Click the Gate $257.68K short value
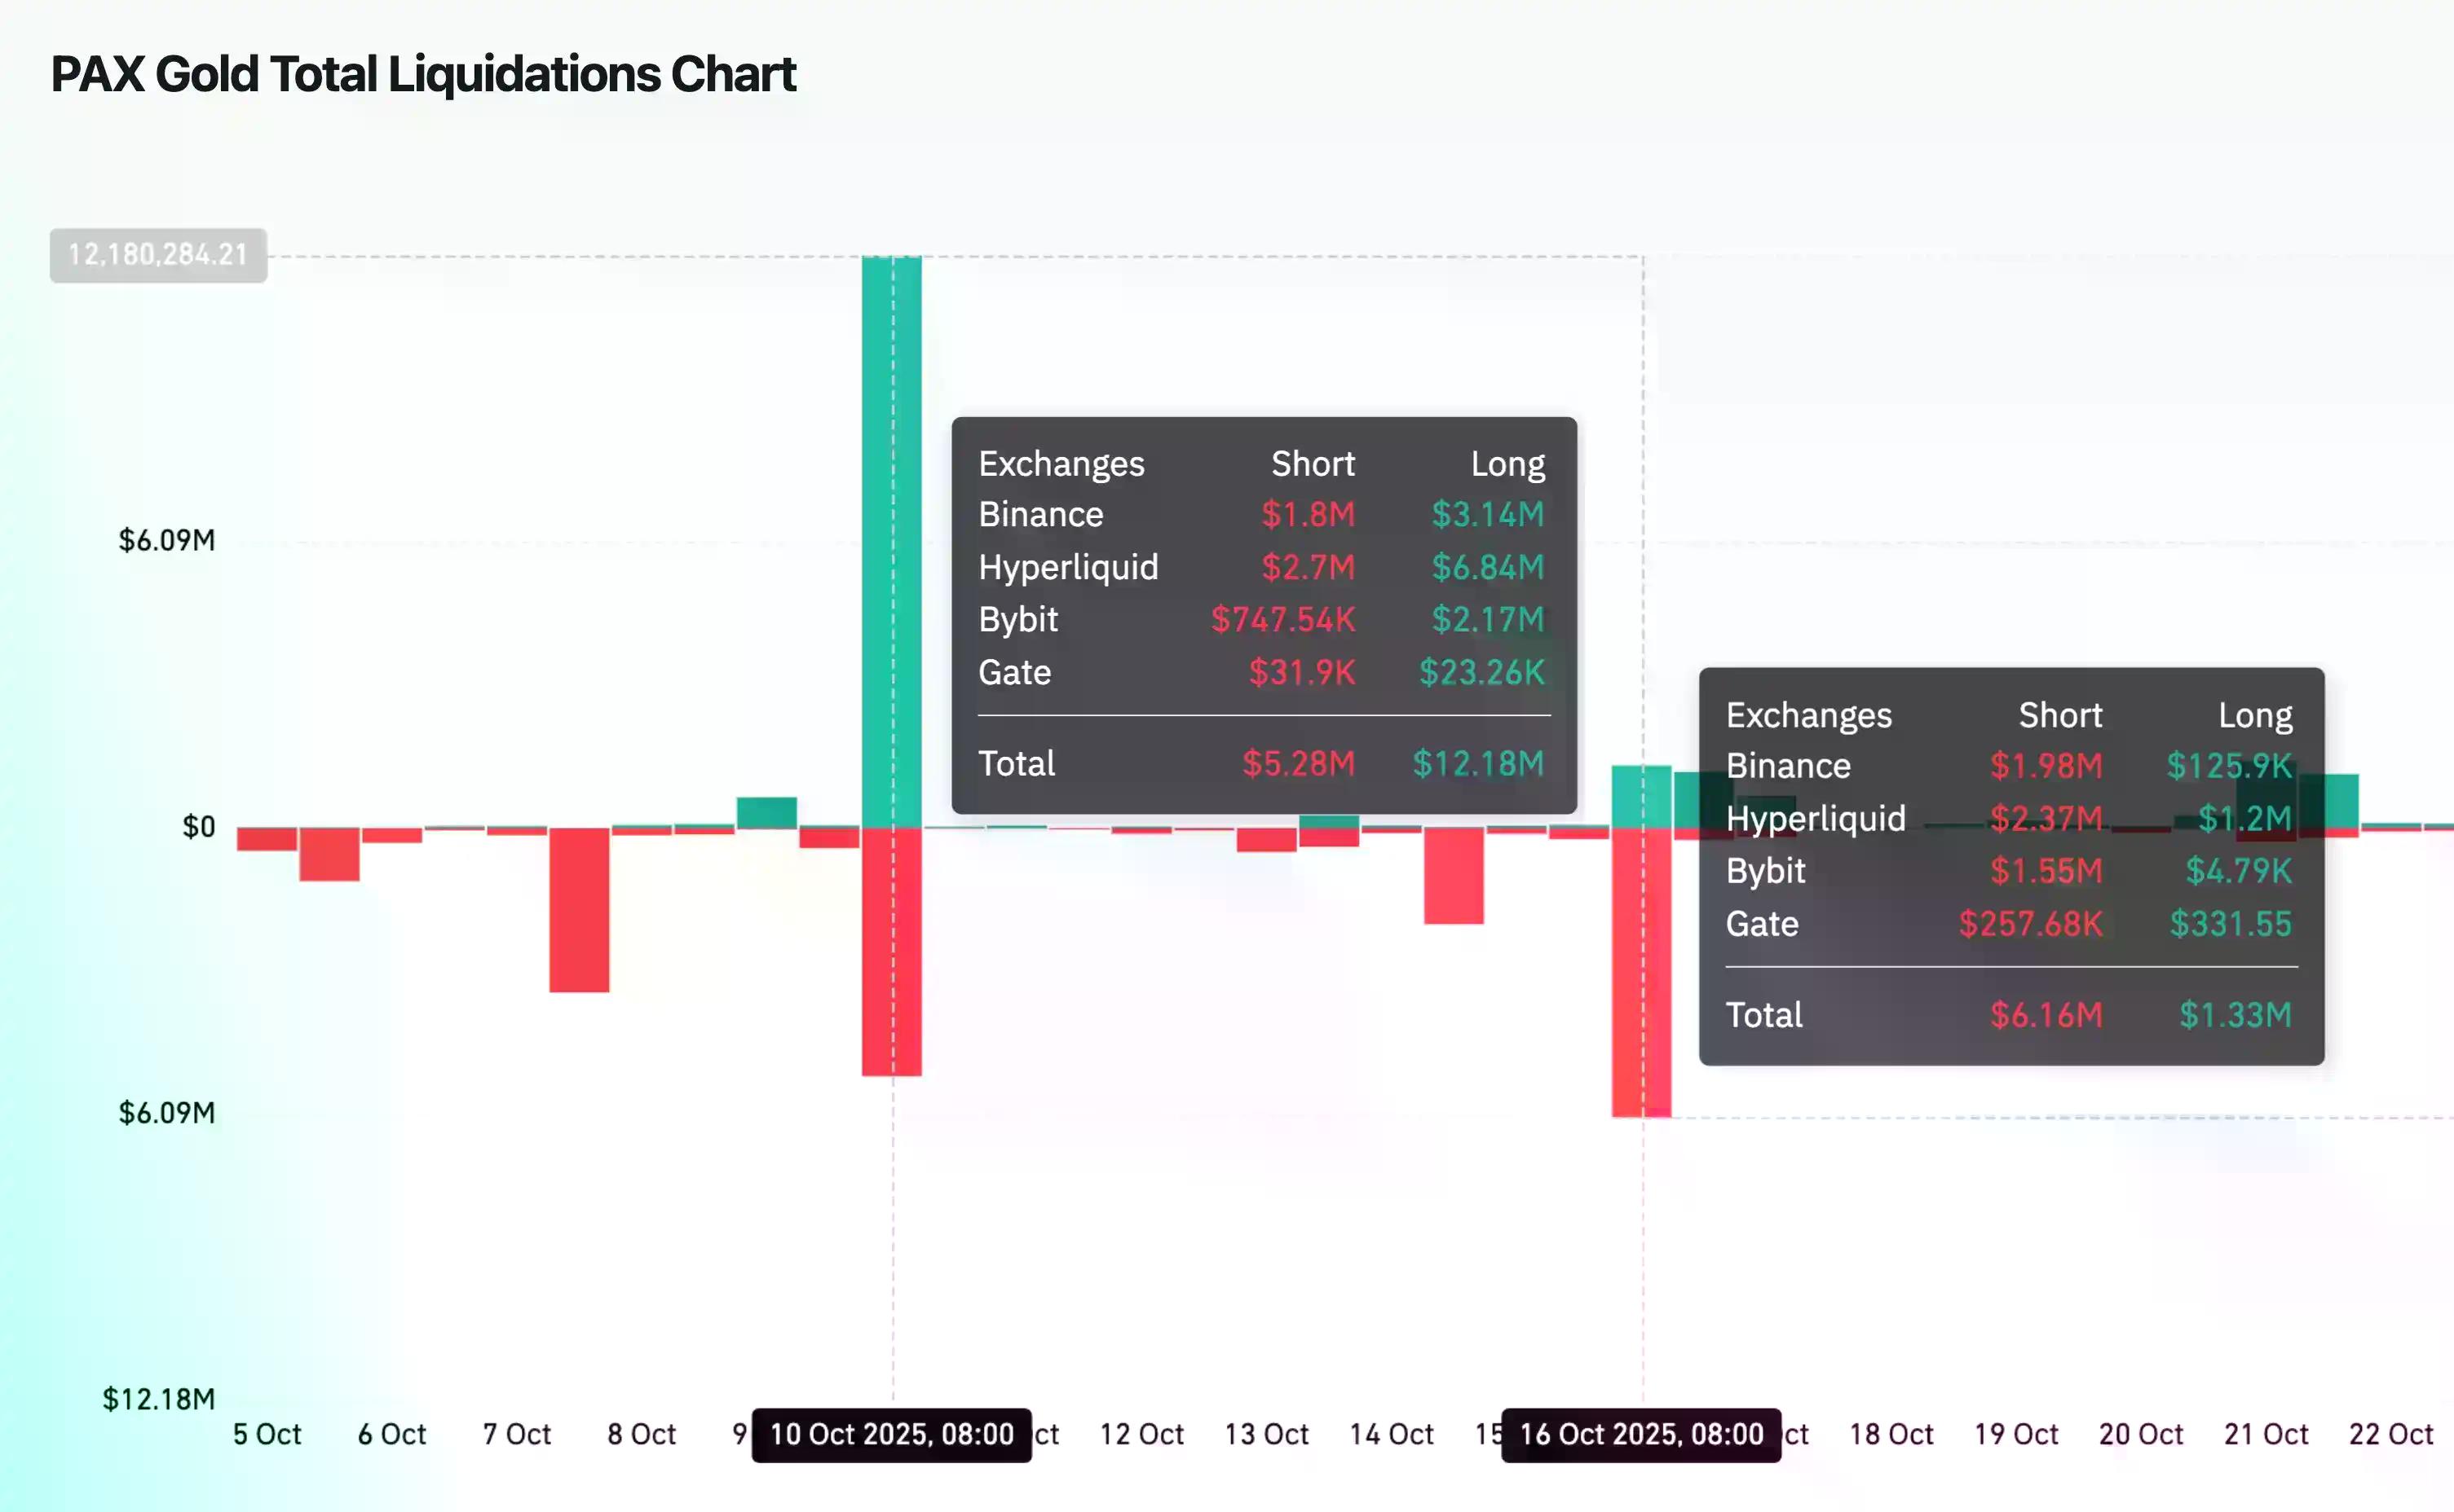 [x=2030, y=924]
